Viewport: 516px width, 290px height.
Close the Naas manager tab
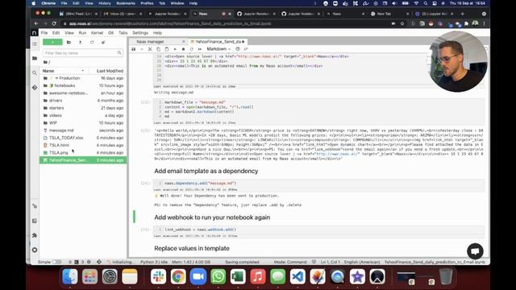[x=184, y=42]
